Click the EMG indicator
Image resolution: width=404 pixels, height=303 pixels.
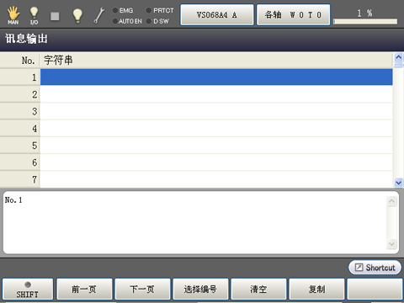[x=123, y=10]
